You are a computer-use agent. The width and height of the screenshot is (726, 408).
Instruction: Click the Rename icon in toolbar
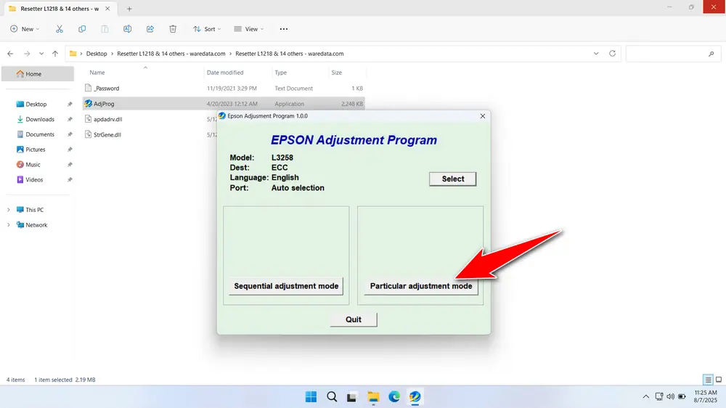coord(127,29)
